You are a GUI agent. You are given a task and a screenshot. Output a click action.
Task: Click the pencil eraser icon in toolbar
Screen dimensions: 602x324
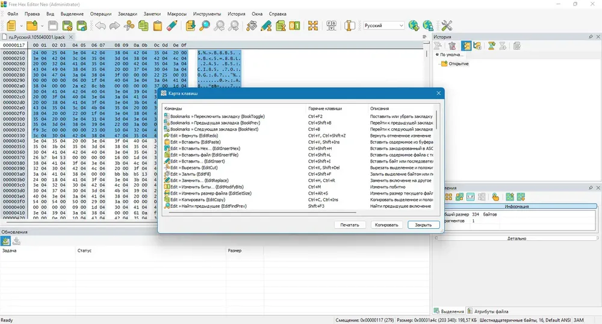(172, 26)
